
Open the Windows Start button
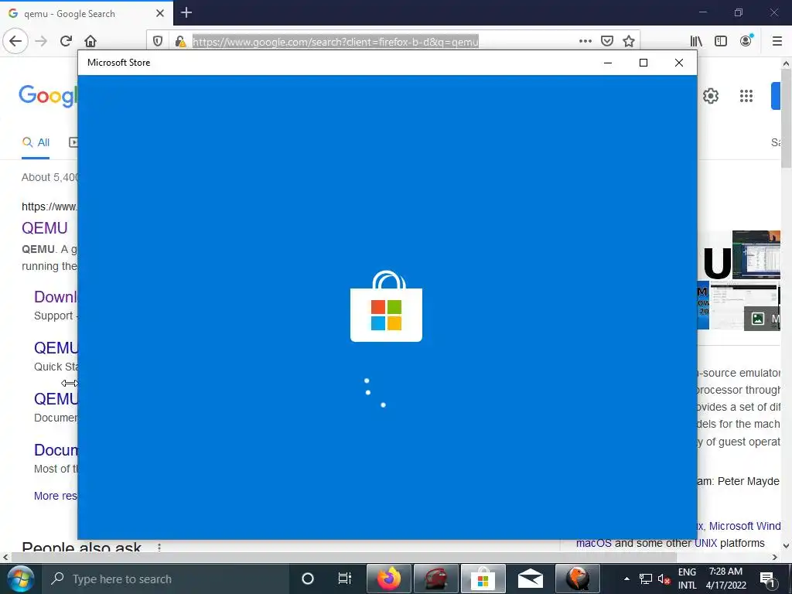(x=19, y=579)
